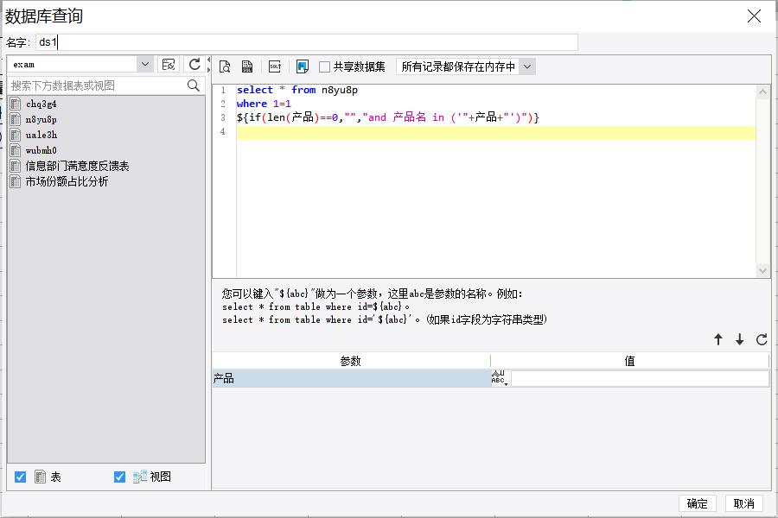This screenshot has height=518, width=778.
Task: Click the 取消 button
Action: 743,503
